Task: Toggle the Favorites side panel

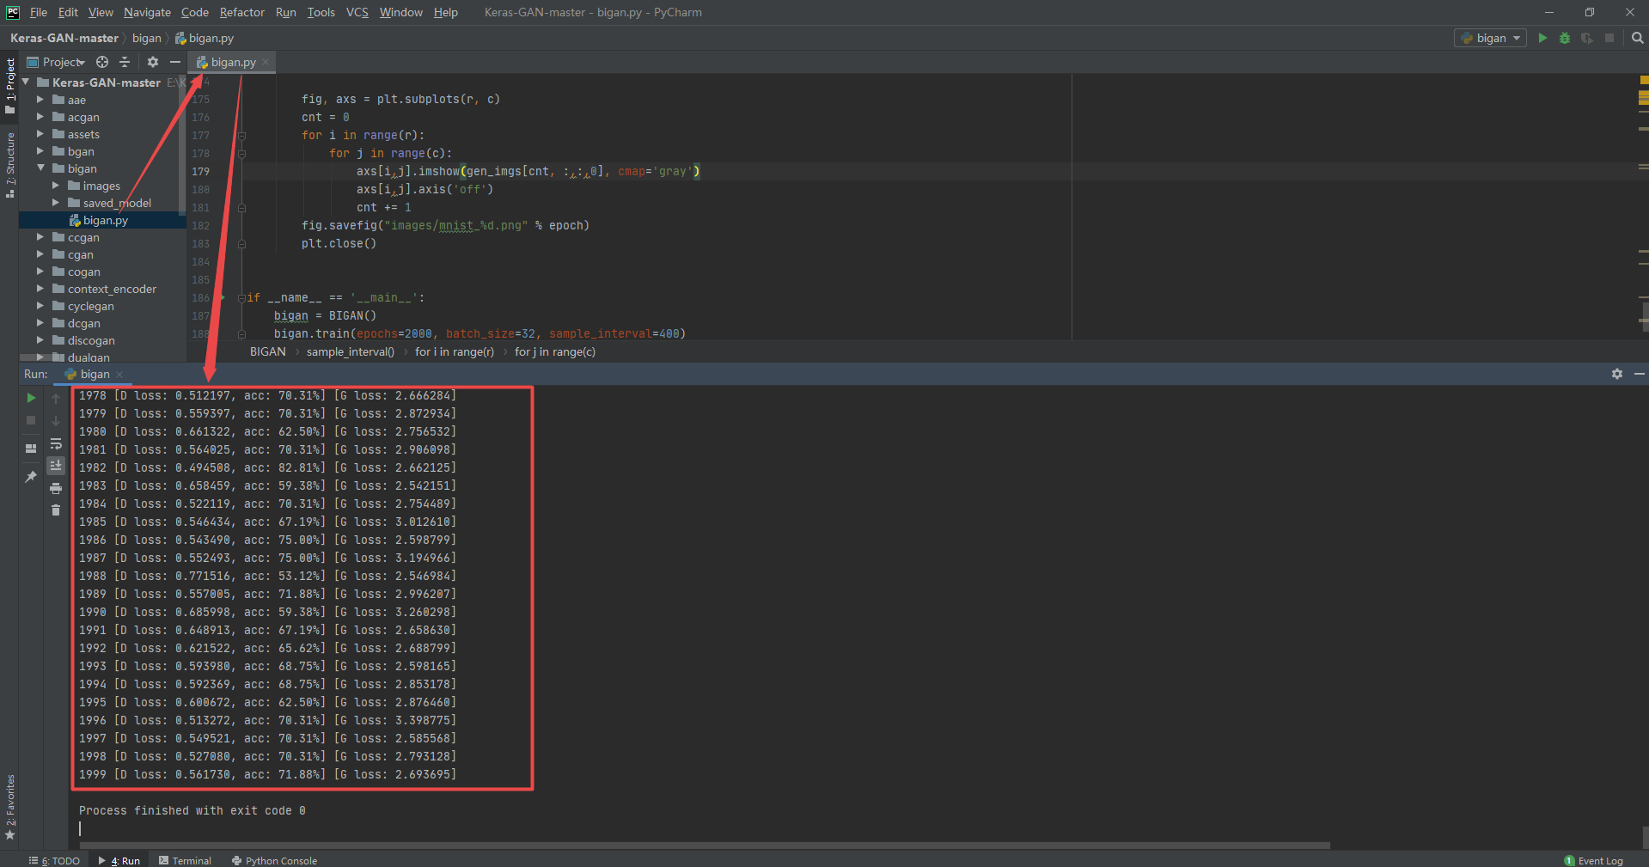Action: pos(10,808)
